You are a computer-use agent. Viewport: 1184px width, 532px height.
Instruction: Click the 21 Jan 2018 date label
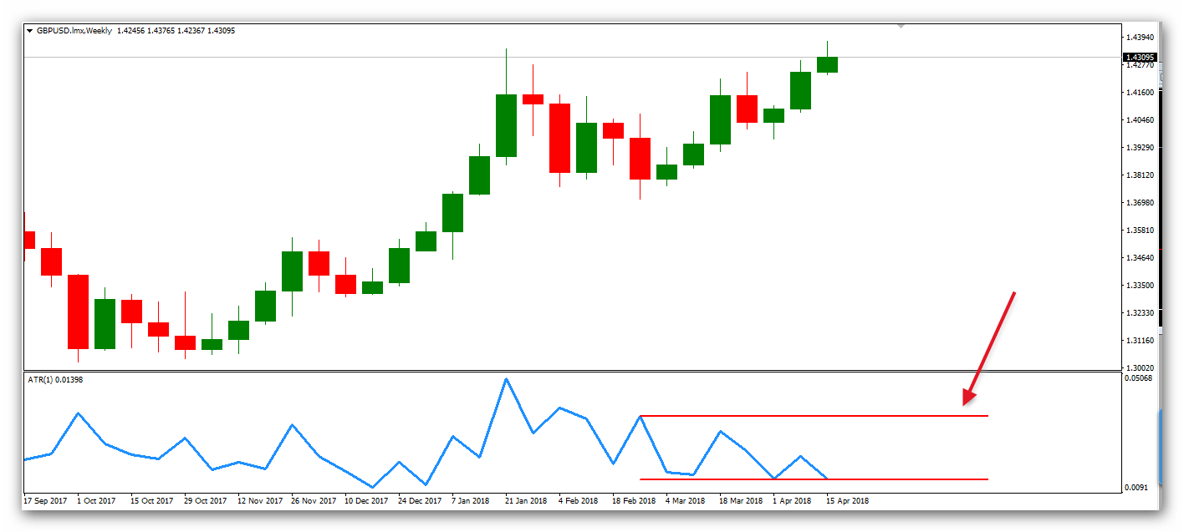click(x=526, y=501)
